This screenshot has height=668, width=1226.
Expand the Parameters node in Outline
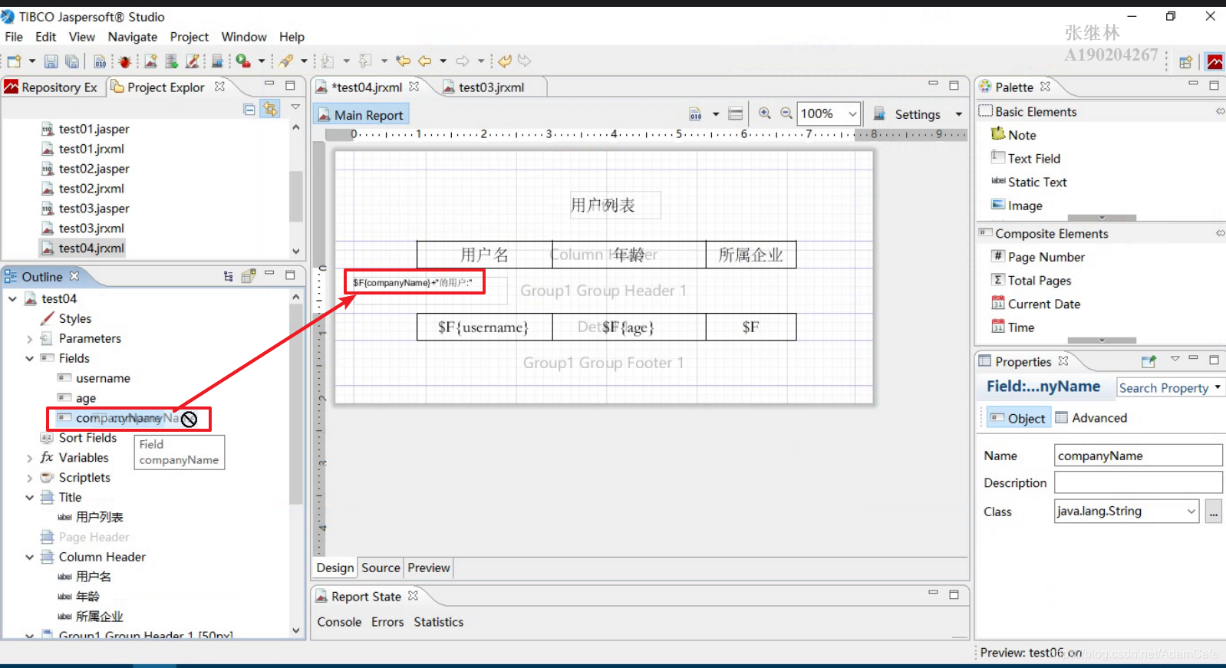click(29, 339)
